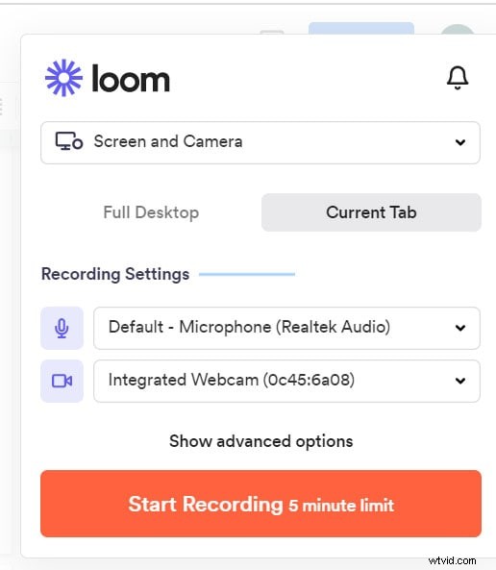Start Recording with the orange button
The height and width of the screenshot is (570, 496).
261,504
